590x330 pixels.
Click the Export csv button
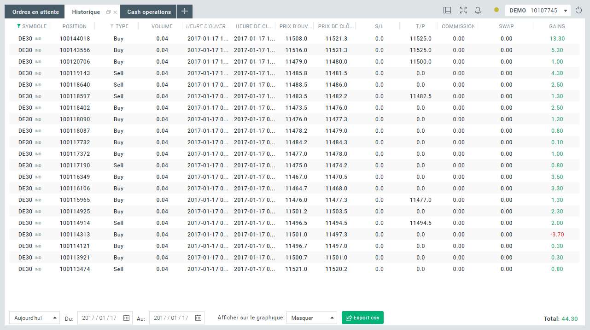point(362,318)
